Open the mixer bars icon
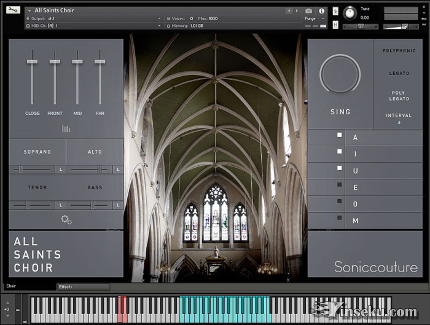 click(x=66, y=128)
